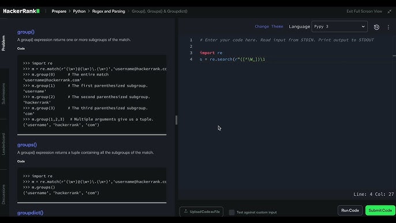This screenshot has width=396, height=223.
Task: Click the HackerRank logo
Action: [21, 11]
